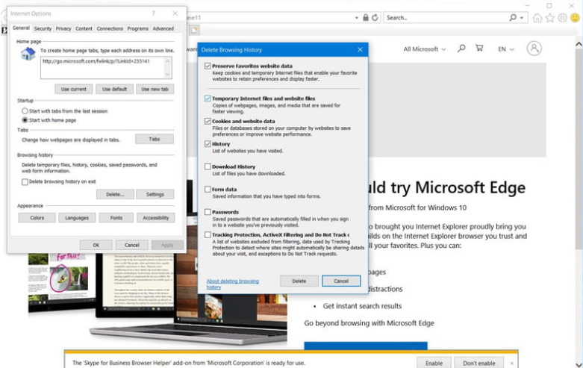Toggle Temporary Internet files and website files
This screenshot has width=583, height=368.
pyautogui.click(x=208, y=99)
